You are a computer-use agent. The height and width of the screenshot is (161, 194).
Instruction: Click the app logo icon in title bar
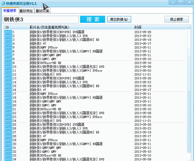point(3,3)
